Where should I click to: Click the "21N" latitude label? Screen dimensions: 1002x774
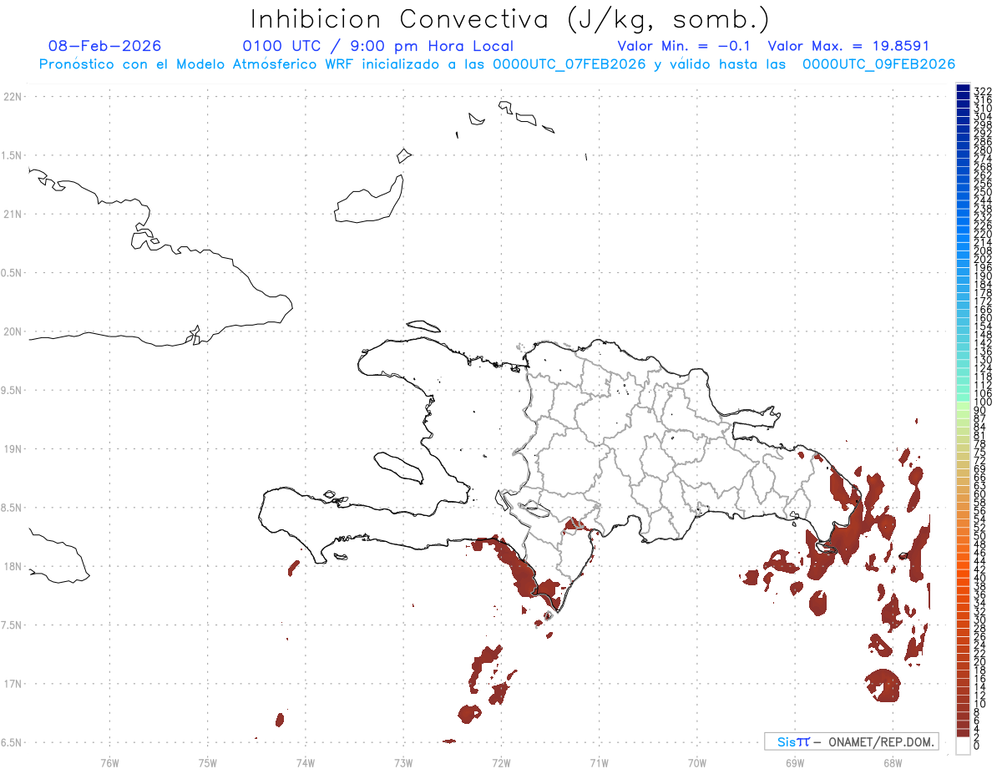click(12, 214)
